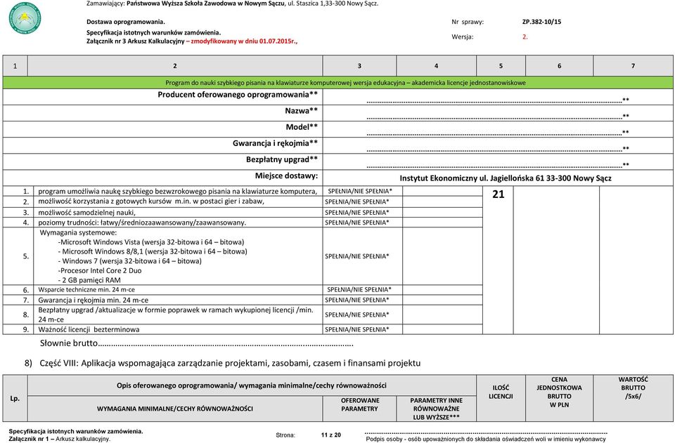This screenshot has width=675, height=443.
Task: Click the red version number 2.
Action: tap(525, 37)
